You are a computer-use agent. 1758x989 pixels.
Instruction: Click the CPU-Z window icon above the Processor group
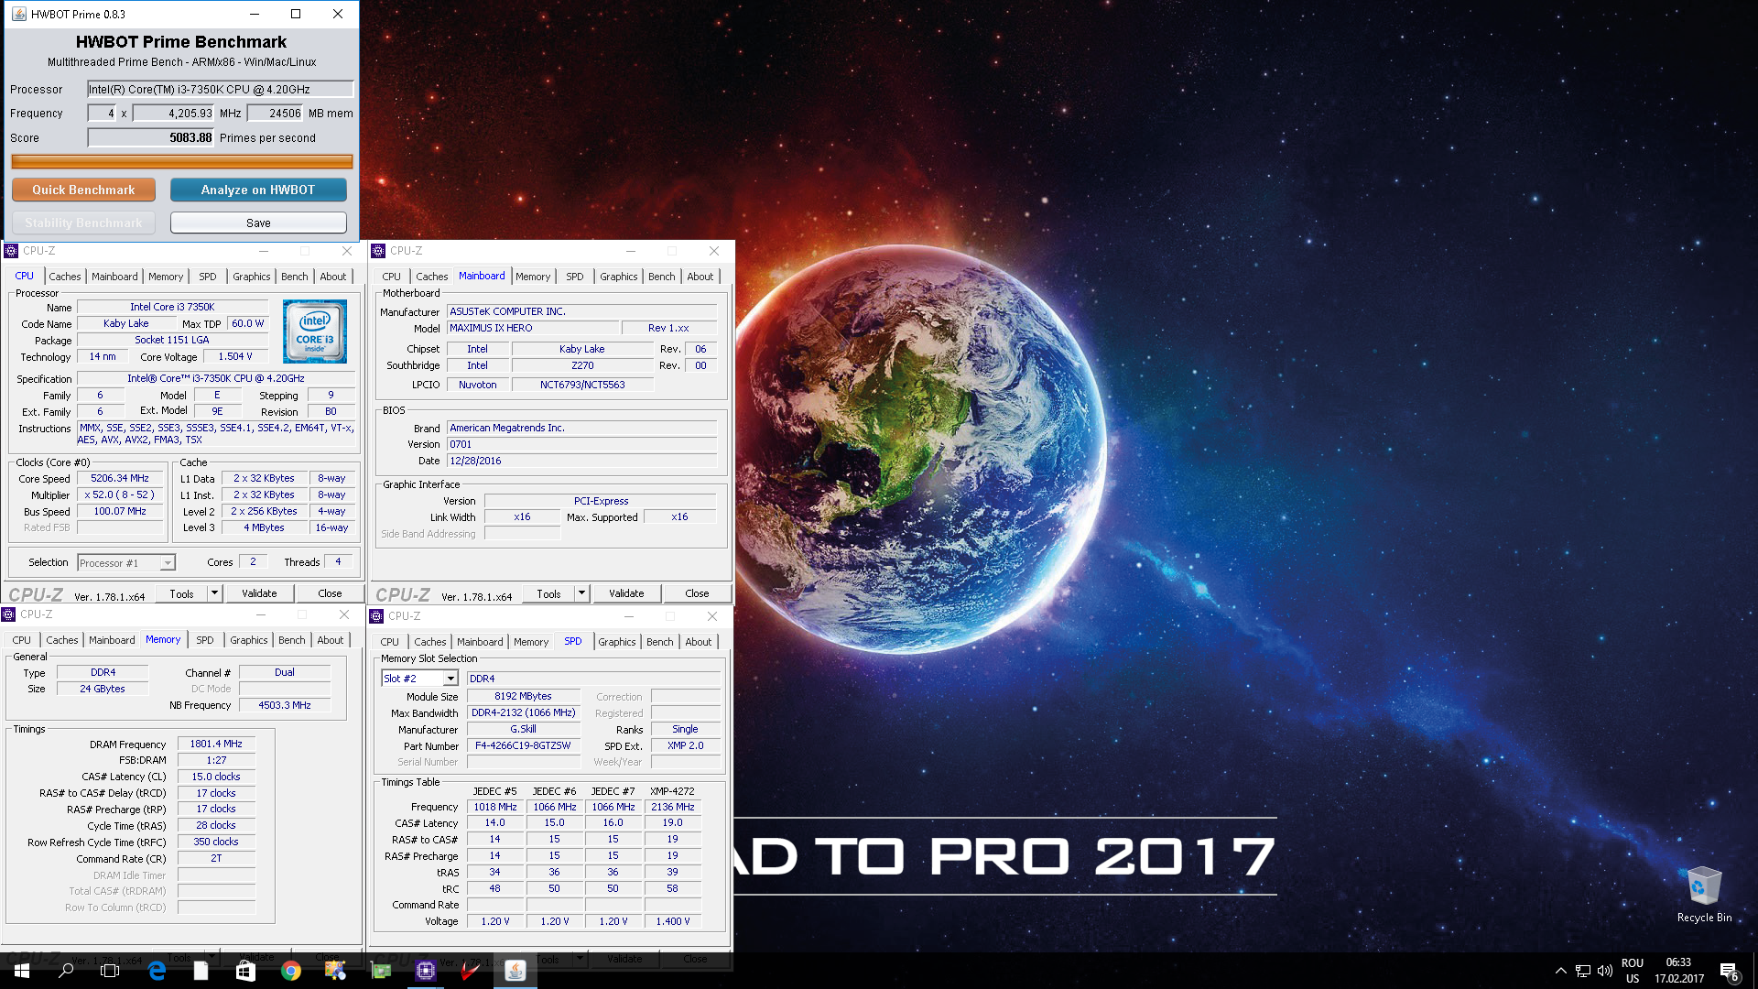[x=11, y=251]
